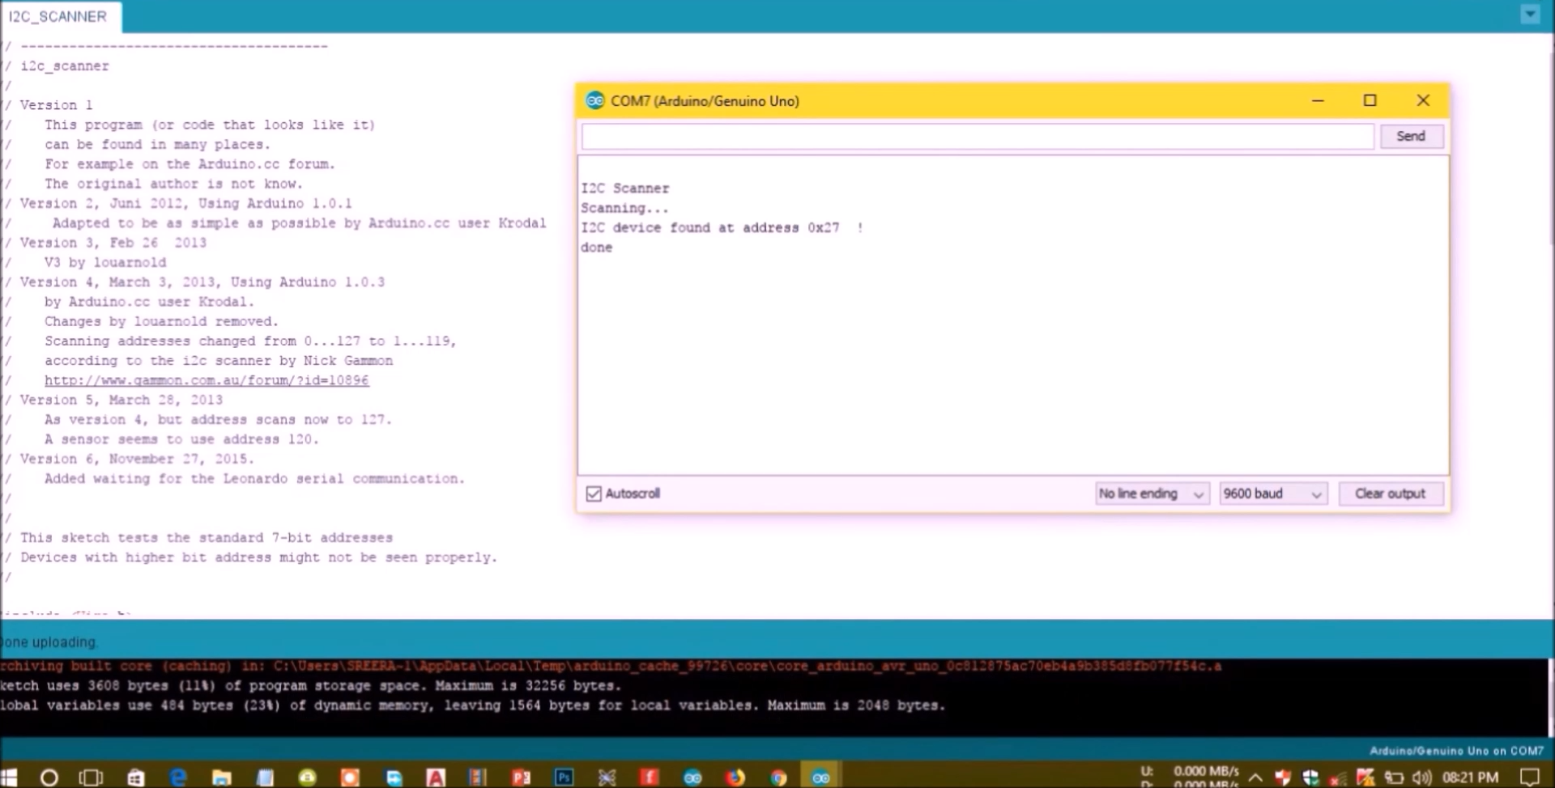Open Adobe Photoshop from the taskbar
Viewport: 1555px width, 788px height.
(x=564, y=777)
